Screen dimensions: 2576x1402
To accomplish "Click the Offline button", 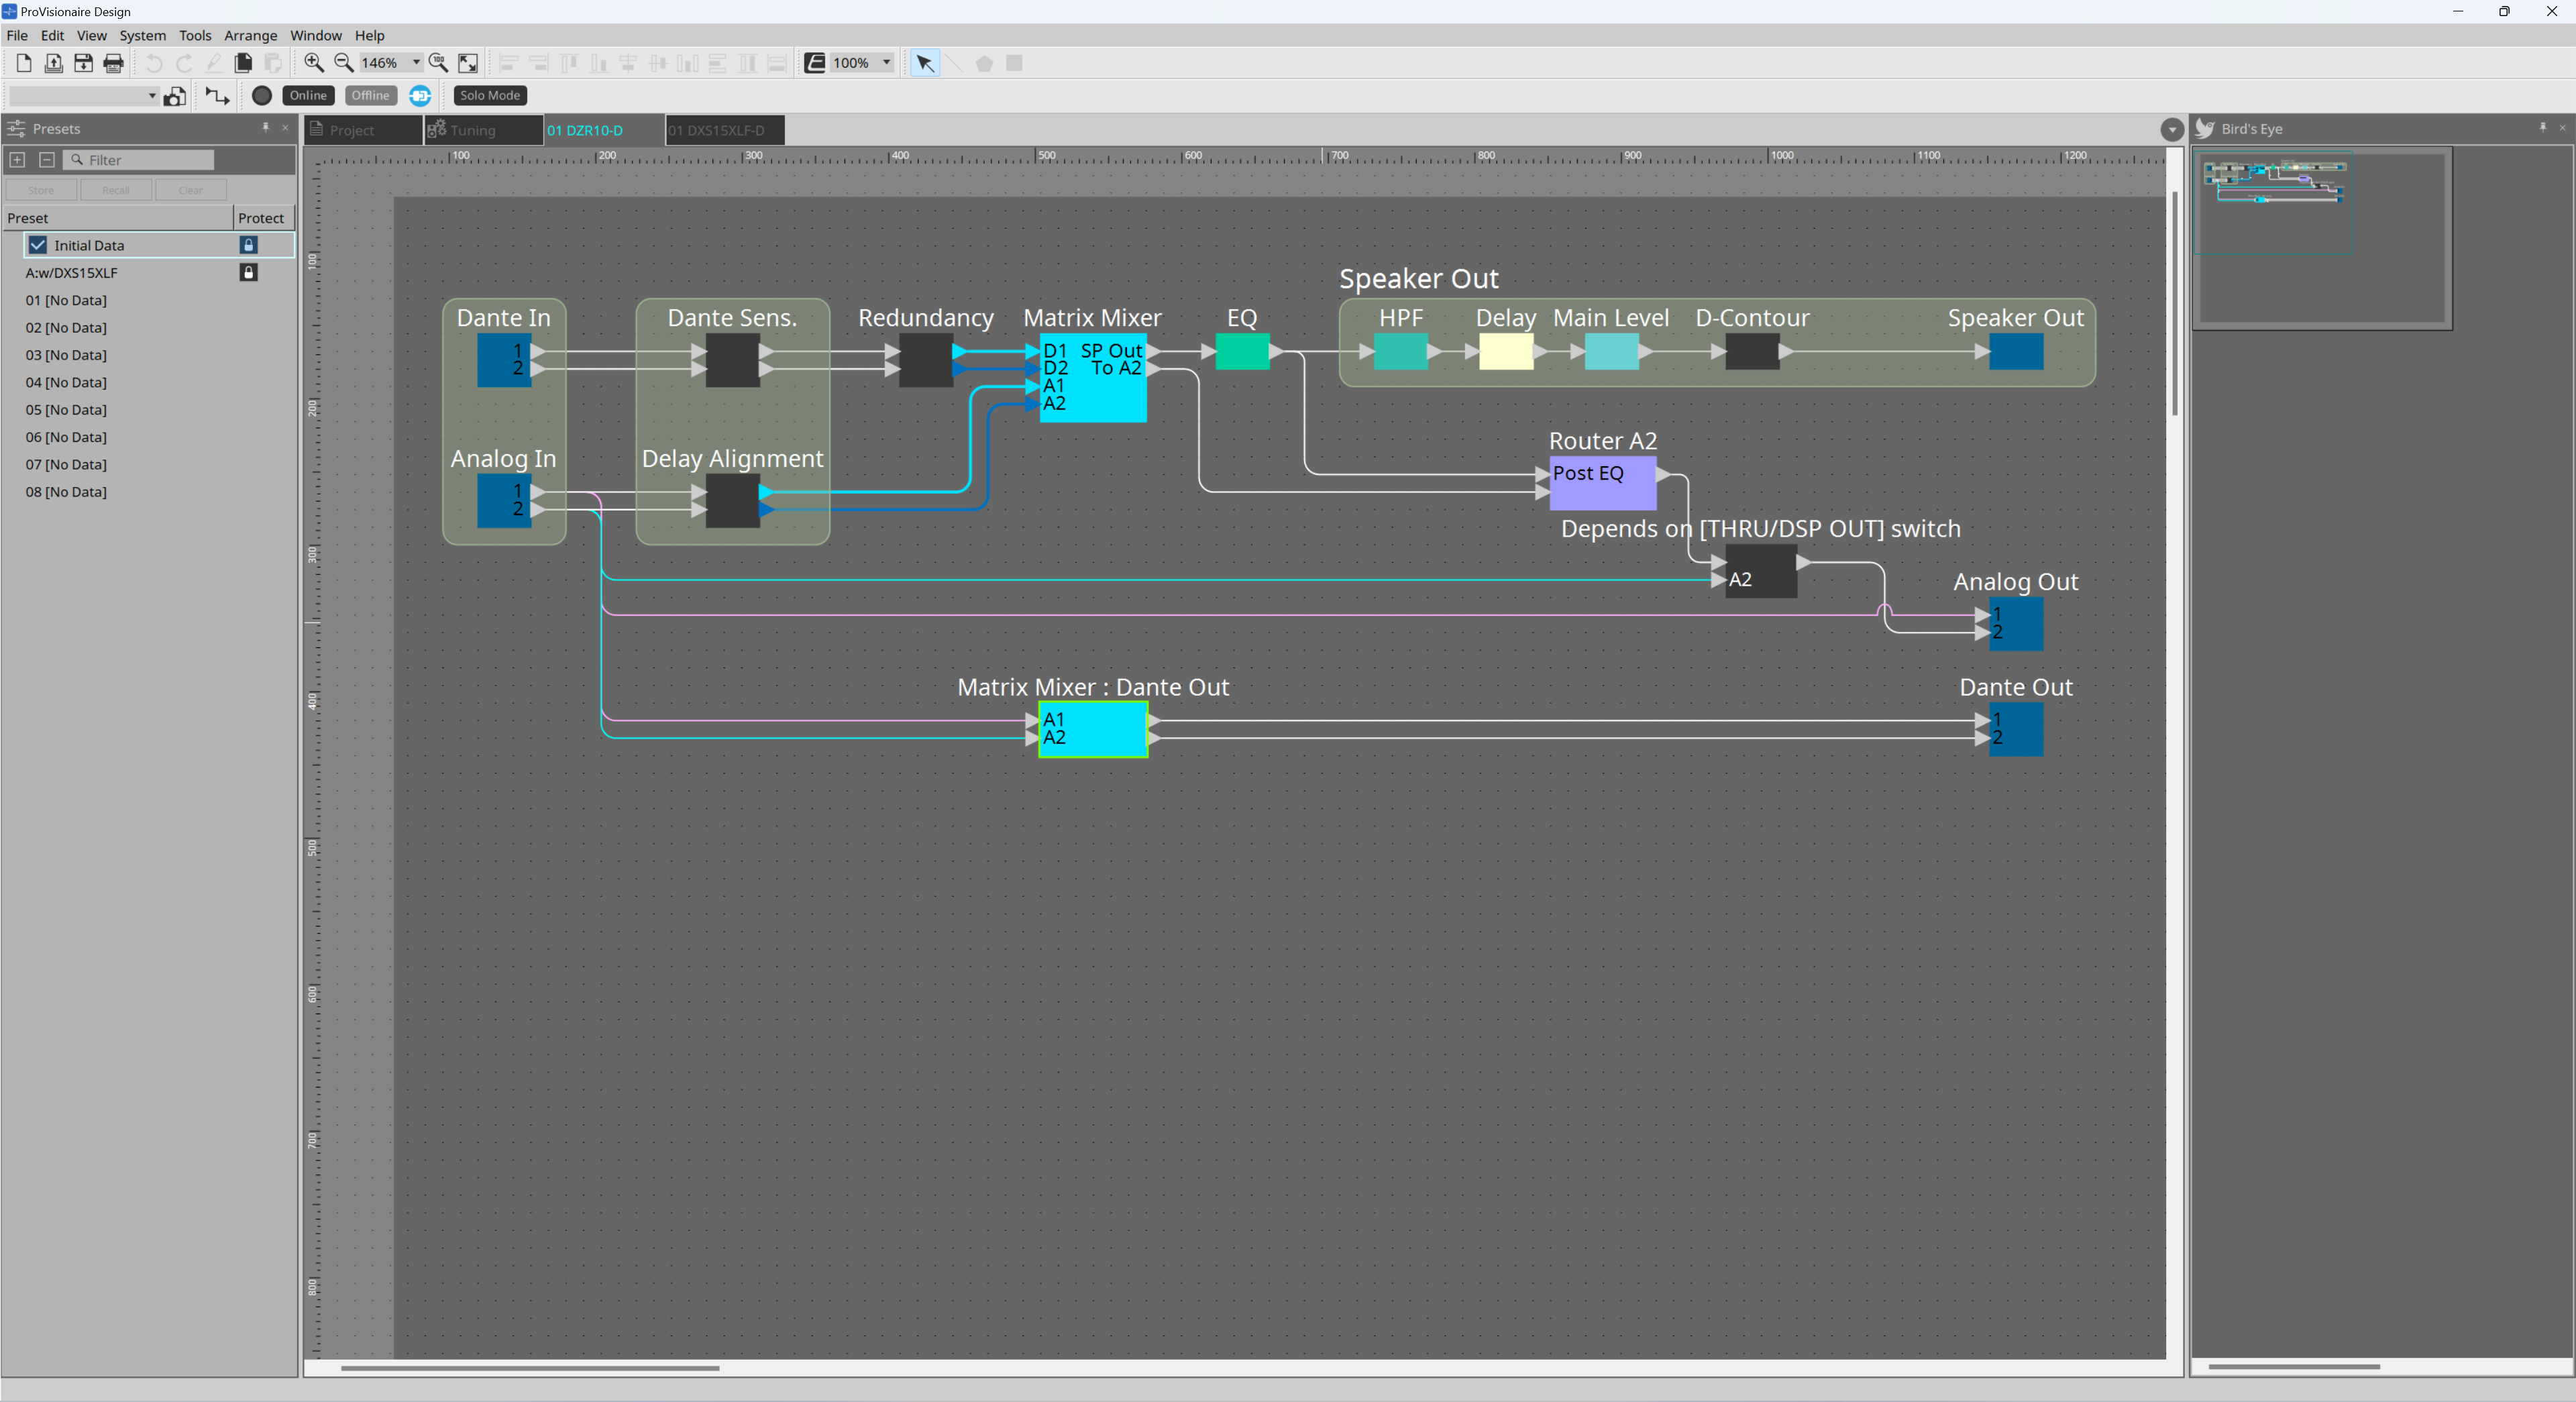I will (370, 95).
